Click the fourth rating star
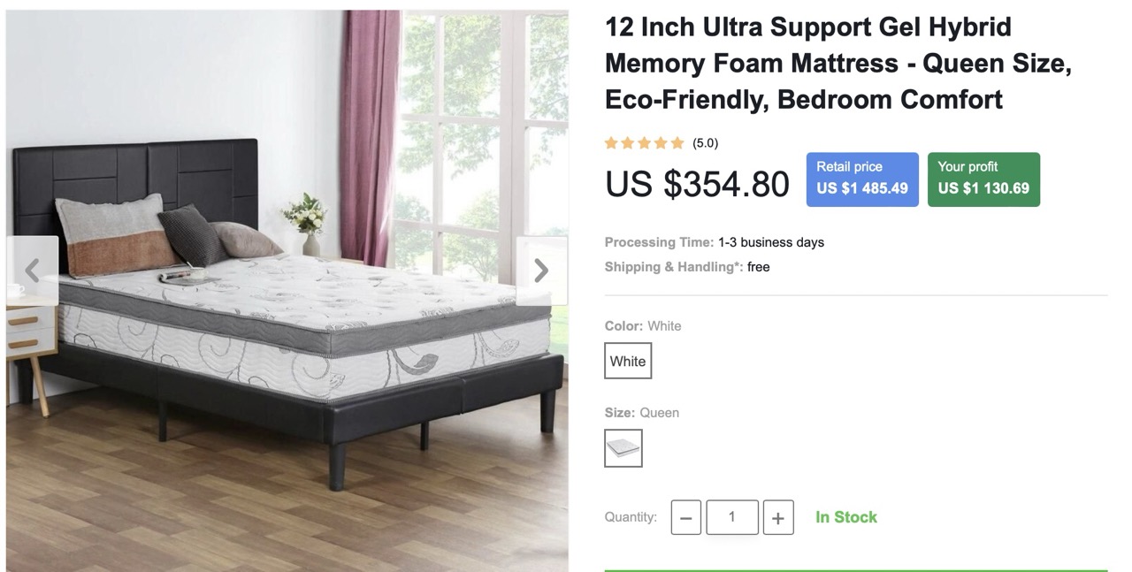Image resolution: width=1132 pixels, height=572 pixels. point(661,143)
